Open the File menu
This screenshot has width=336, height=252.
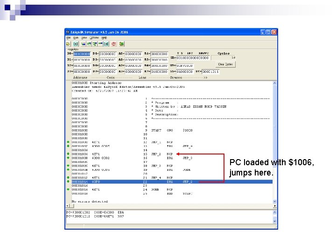[x=68, y=38]
